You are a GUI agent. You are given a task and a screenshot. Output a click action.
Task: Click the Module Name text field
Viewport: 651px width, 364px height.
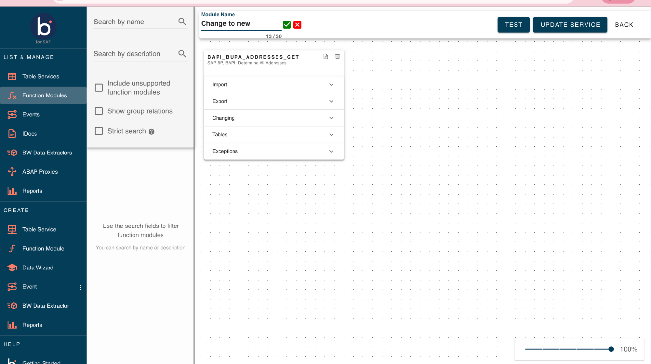[241, 24]
